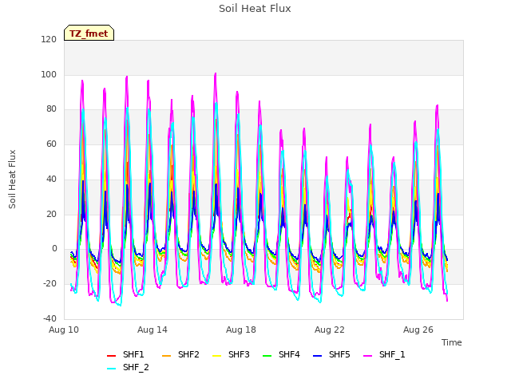Toggle SHF_2 series in legend
Screen dimensions: 511x383
128,368
